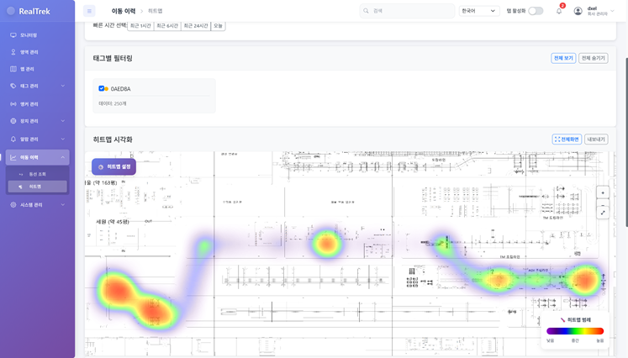Click 전체 보기 to show all tags

563,58
